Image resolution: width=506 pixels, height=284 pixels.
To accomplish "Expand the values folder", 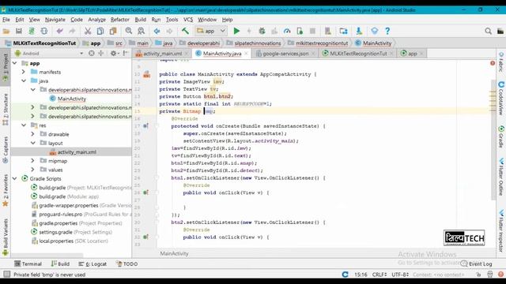I will pos(32,170).
